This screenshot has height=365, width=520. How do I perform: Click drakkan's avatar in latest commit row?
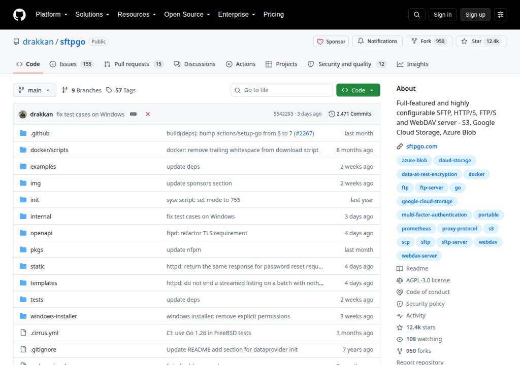click(x=22, y=114)
